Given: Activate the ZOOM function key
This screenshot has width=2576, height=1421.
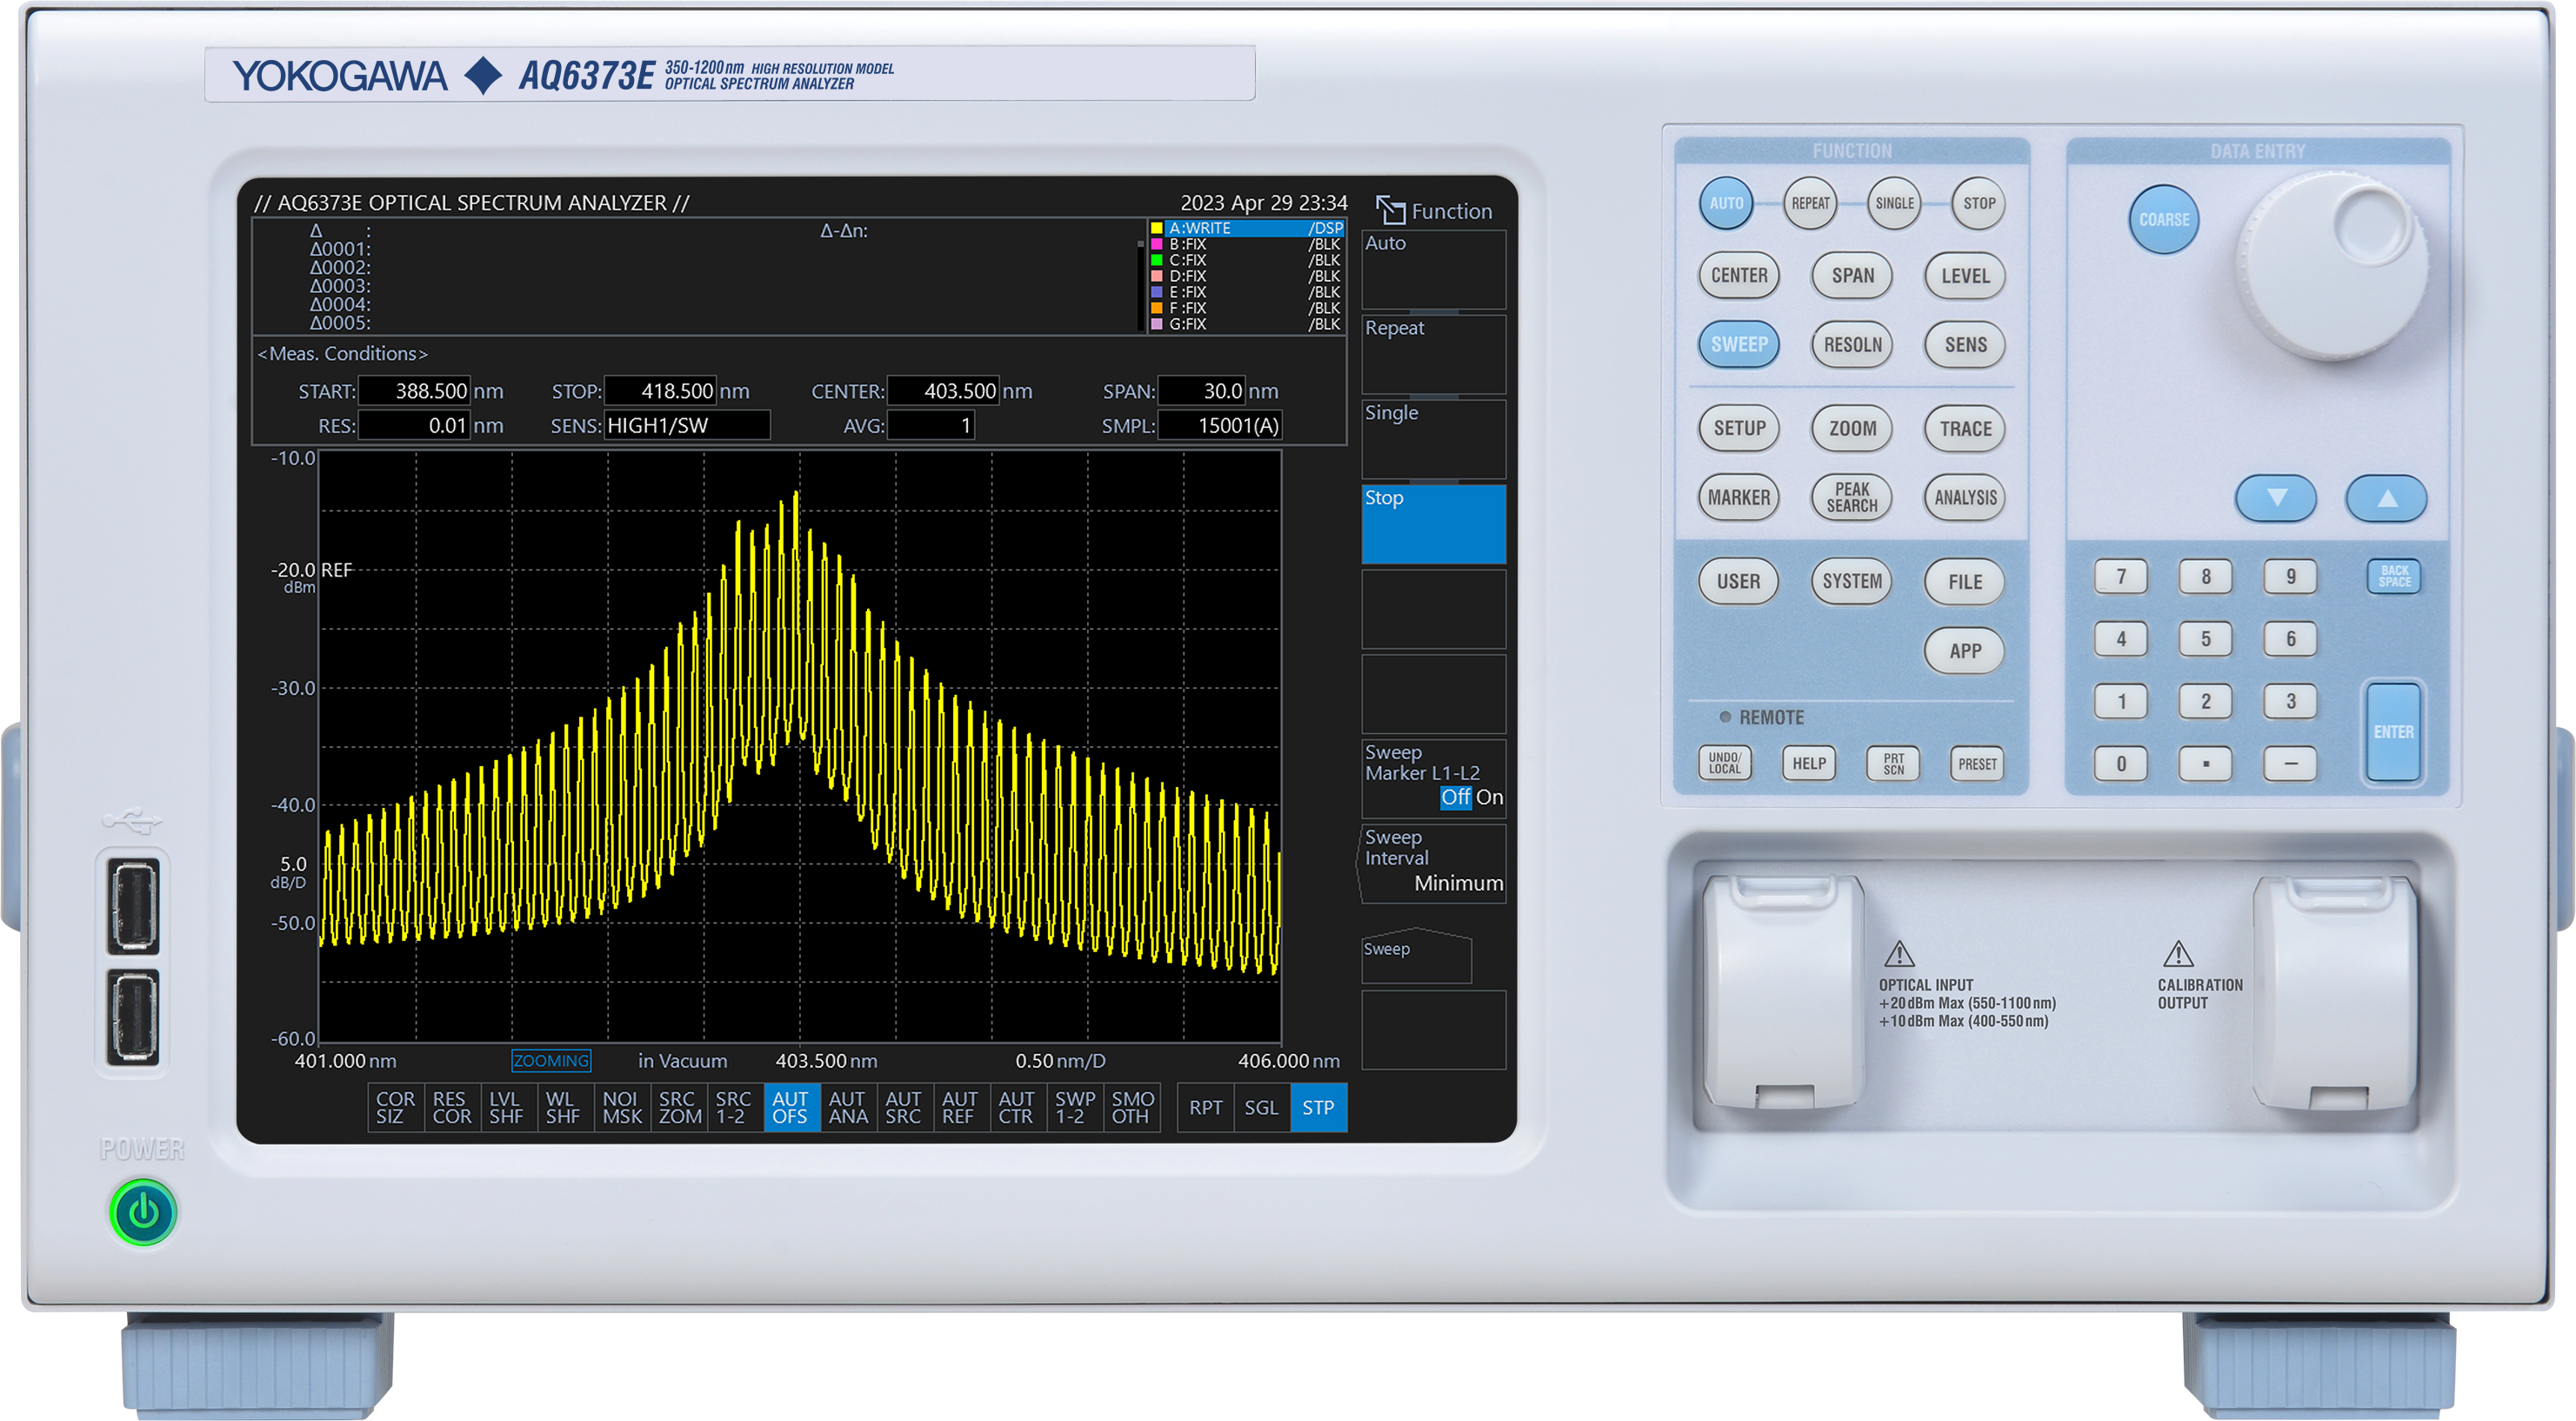Looking at the screenshot, I should (1851, 428).
